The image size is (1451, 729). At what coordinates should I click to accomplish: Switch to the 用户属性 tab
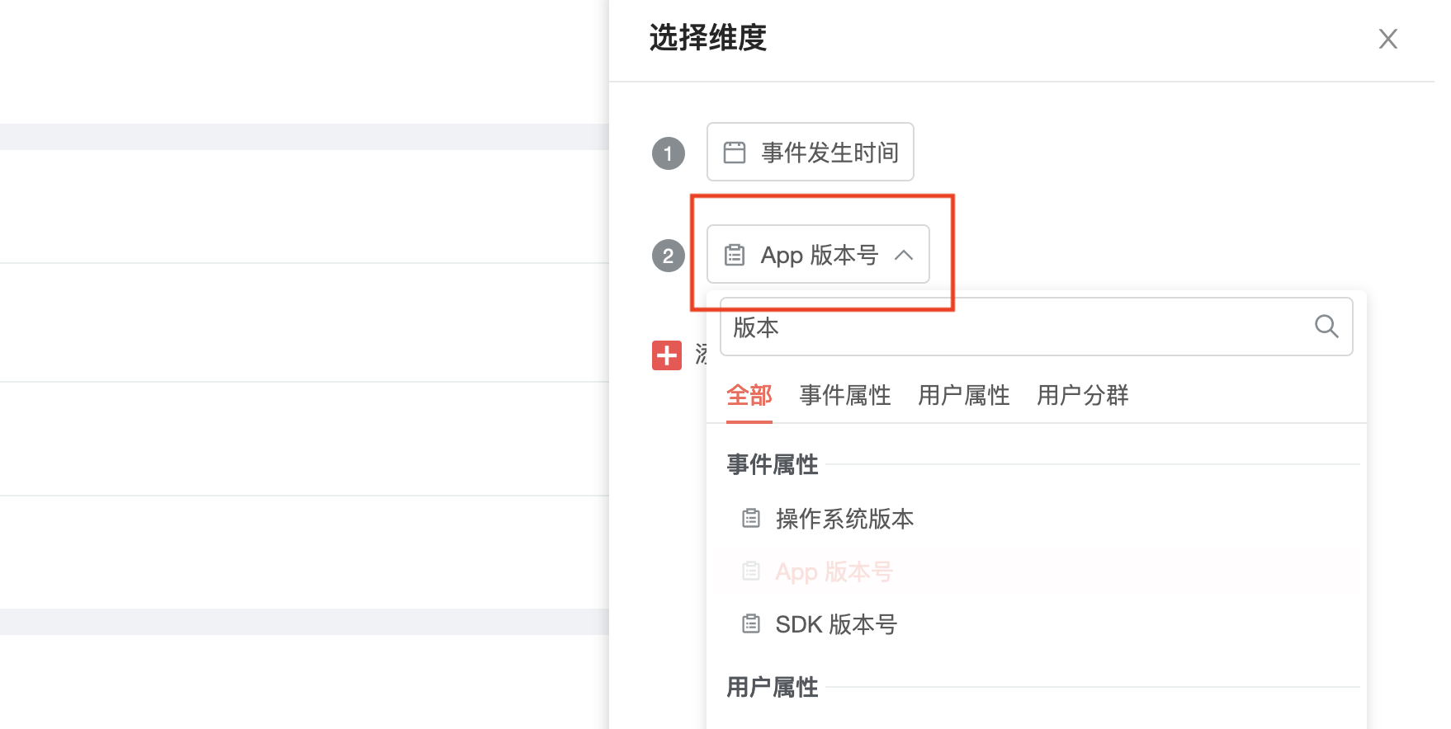tap(964, 396)
